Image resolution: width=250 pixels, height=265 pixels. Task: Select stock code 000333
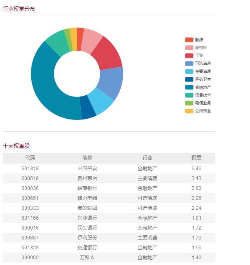[30, 208]
